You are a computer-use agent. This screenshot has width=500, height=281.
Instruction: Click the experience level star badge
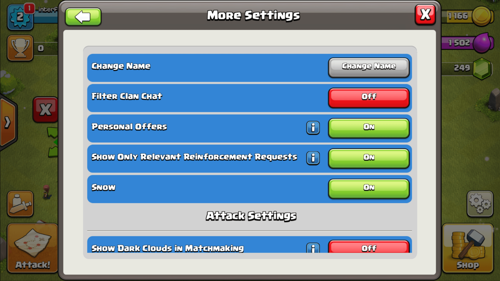pyautogui.click(x=20, y=17)
